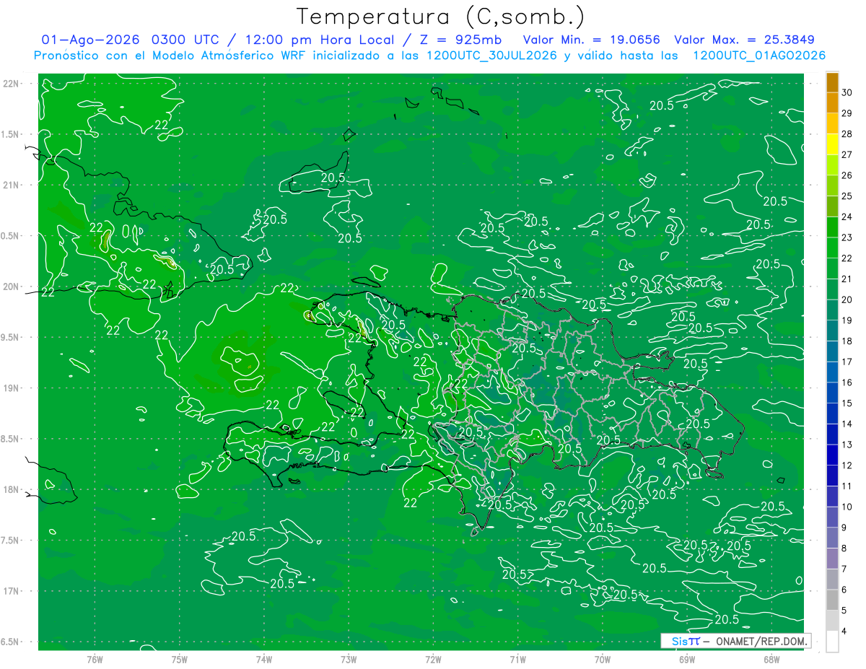
Task: Click colorbar segment between 27 and 28
Action: click(x=832, y=144)
